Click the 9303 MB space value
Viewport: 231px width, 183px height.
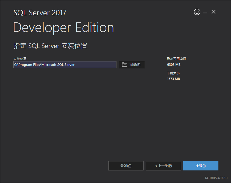tap(173, 64)
